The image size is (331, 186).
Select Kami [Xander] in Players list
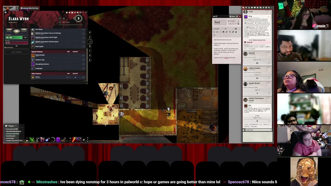click(11, 136)
